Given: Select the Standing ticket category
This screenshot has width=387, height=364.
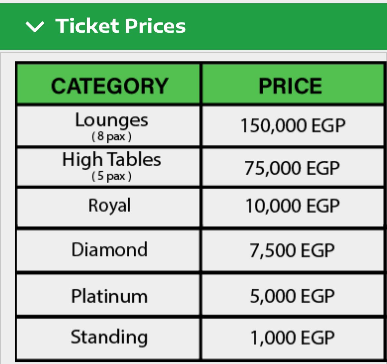Looking at the screenshot, I should click(x=109, y=338).
